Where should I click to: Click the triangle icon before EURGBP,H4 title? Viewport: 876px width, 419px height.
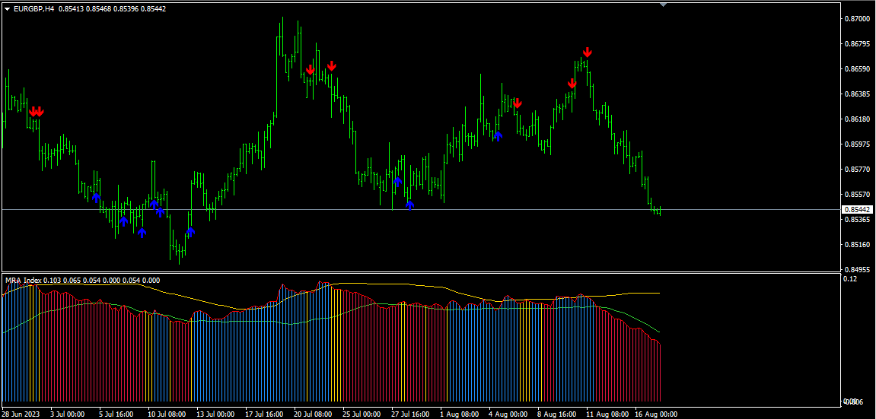coord(8,9)
